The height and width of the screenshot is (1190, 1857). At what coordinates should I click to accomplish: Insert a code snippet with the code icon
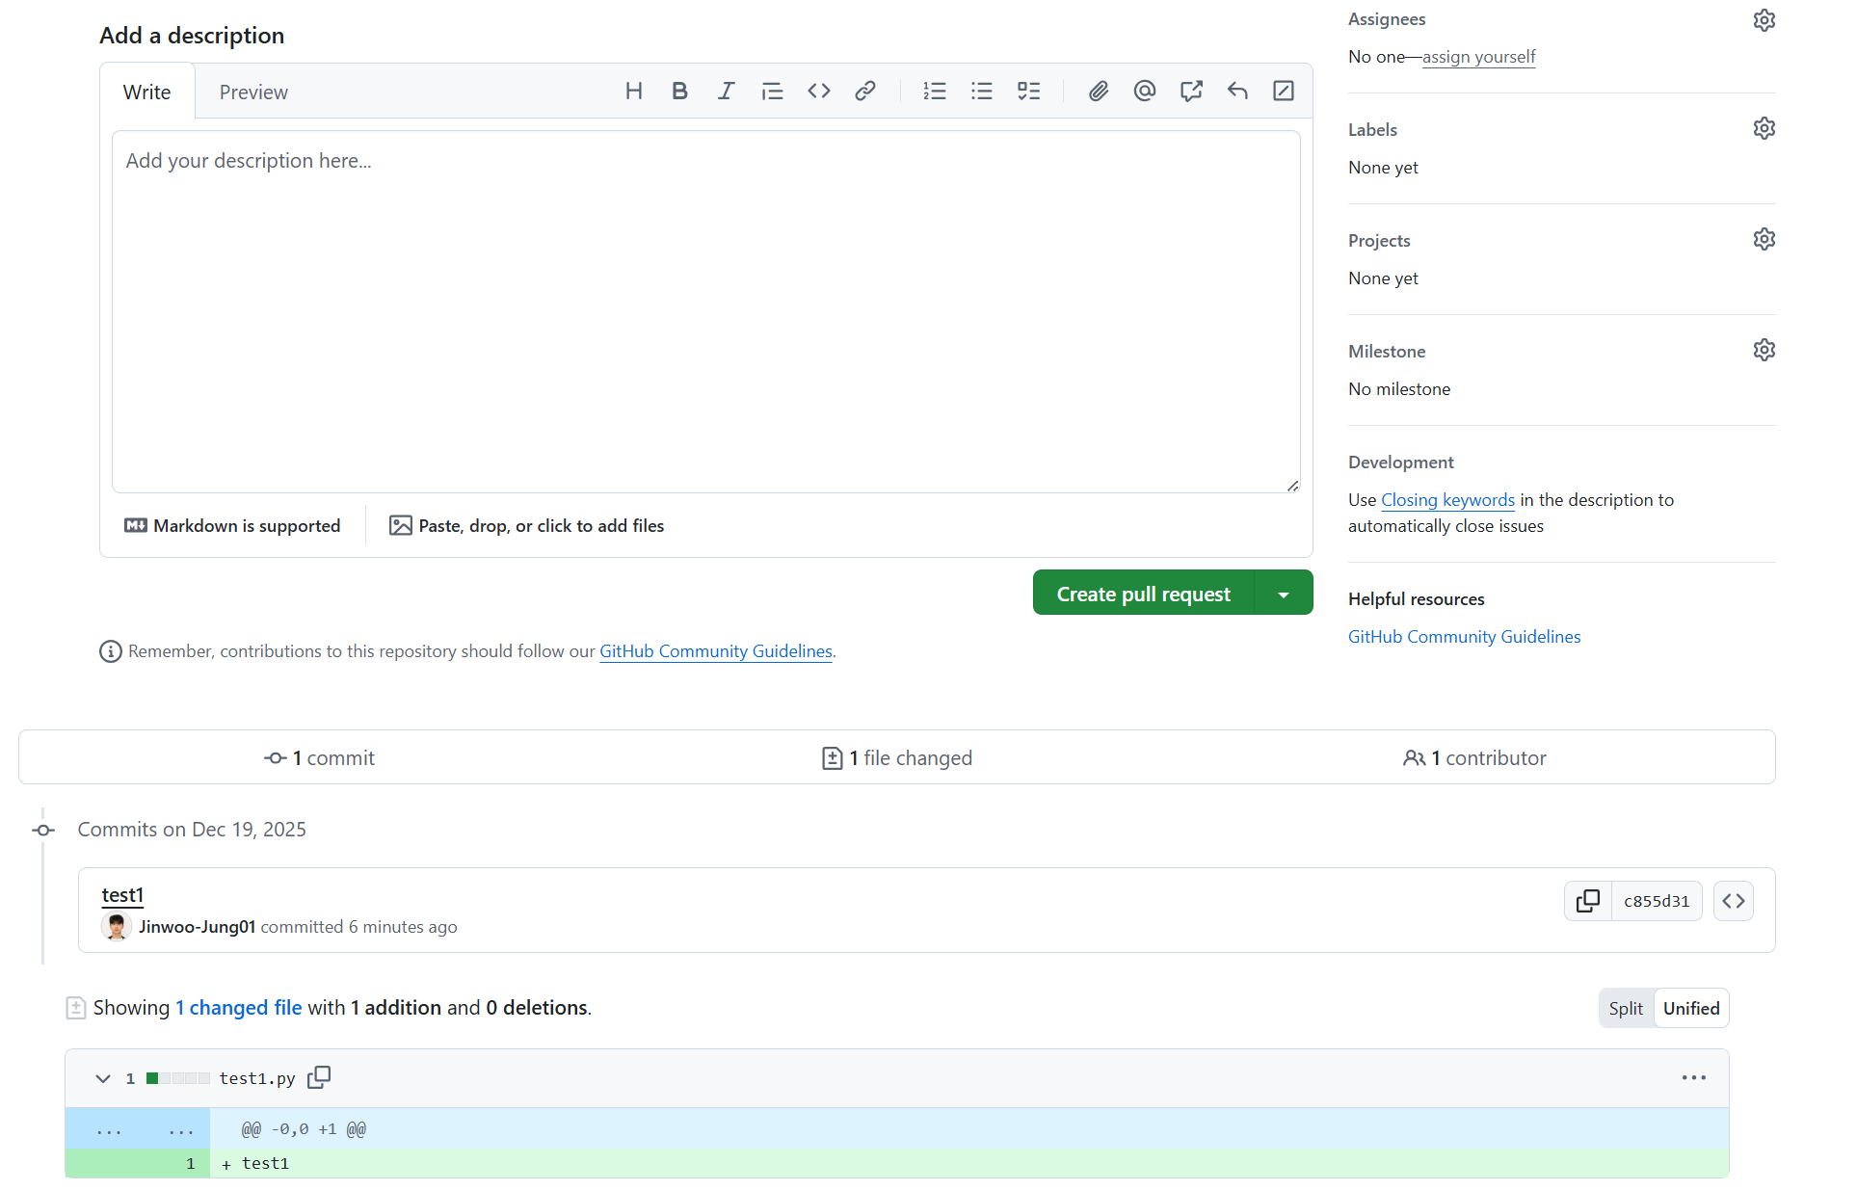pos(819,92)
